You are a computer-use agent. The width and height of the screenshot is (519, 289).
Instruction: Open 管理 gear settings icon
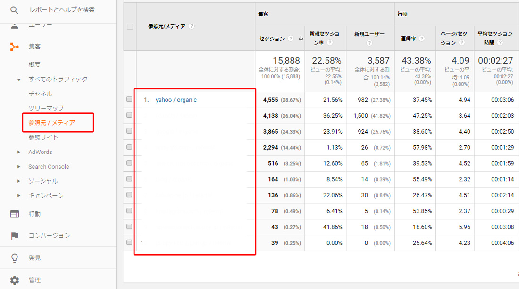click(x=15, y=280)
